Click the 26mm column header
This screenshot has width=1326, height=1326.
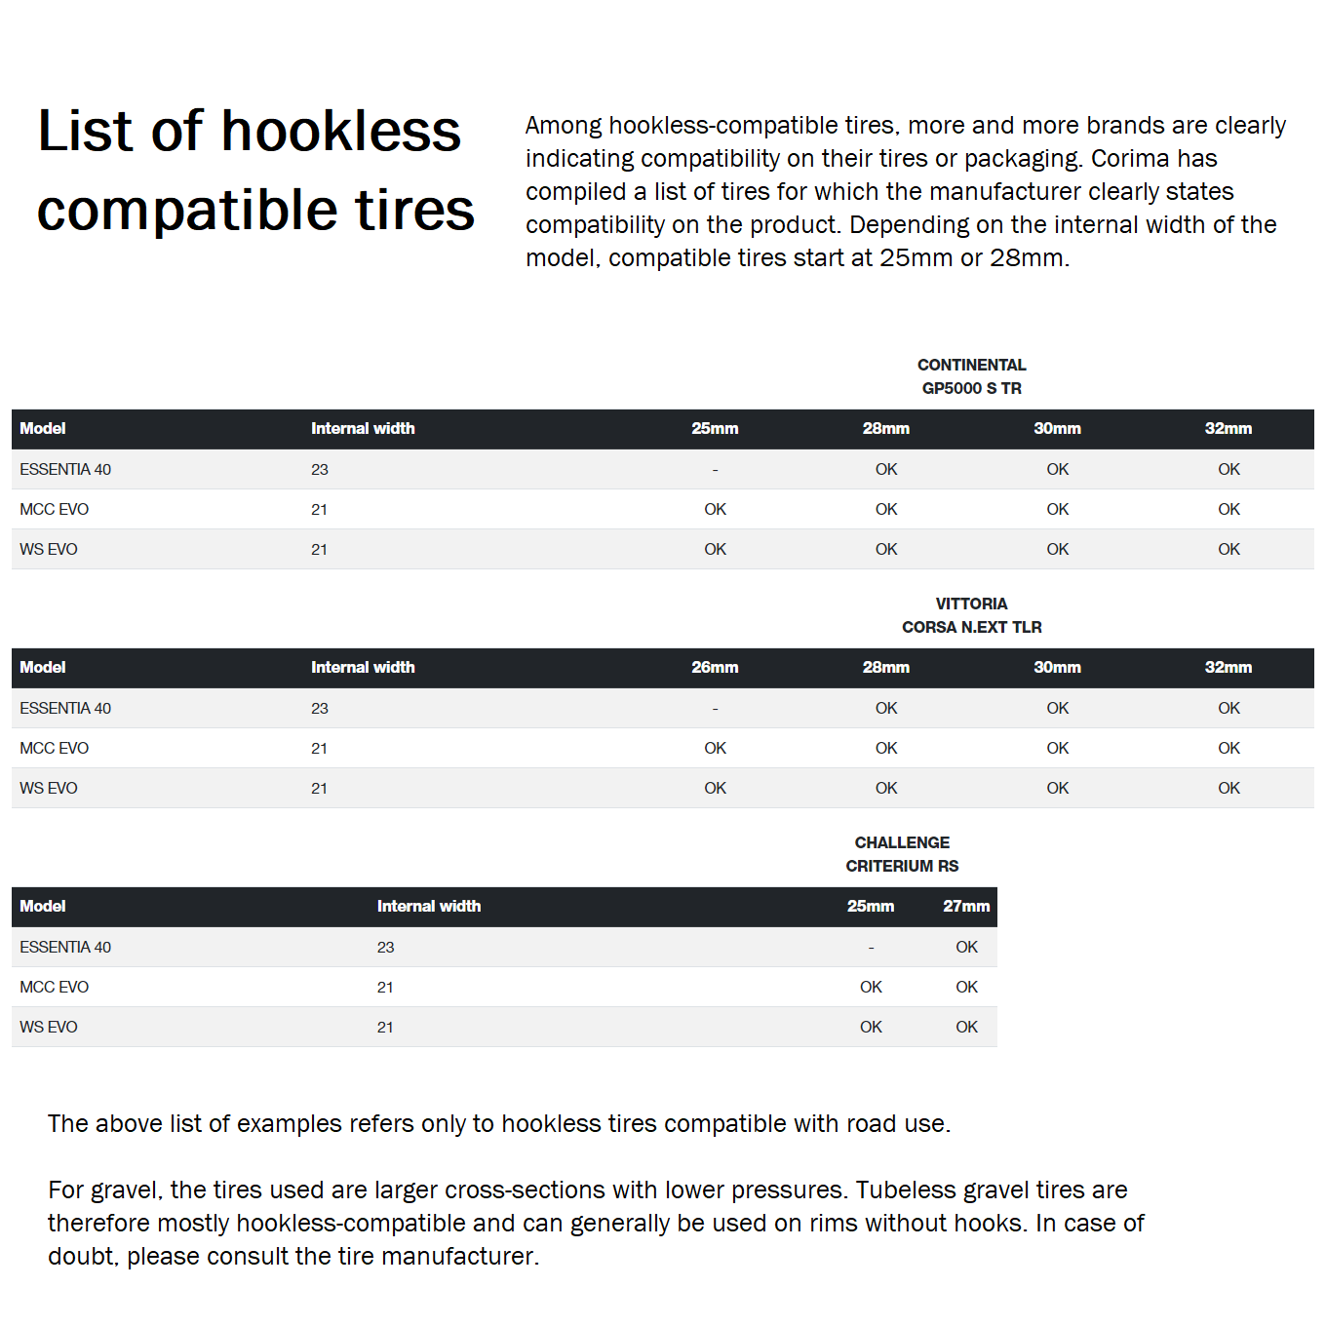[x=715, y=668]
